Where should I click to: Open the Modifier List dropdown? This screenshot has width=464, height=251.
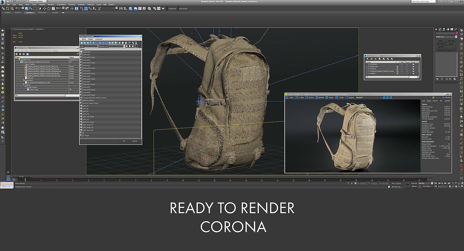tap(456, 37)
